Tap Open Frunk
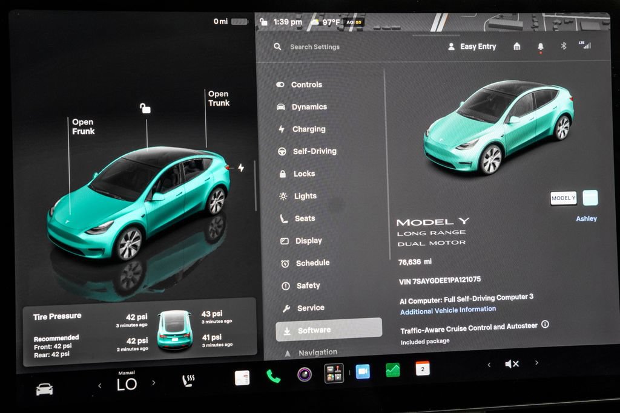620x413 pixels. (83, 126)
